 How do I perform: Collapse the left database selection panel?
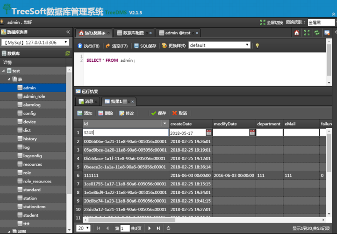point(68,32)
